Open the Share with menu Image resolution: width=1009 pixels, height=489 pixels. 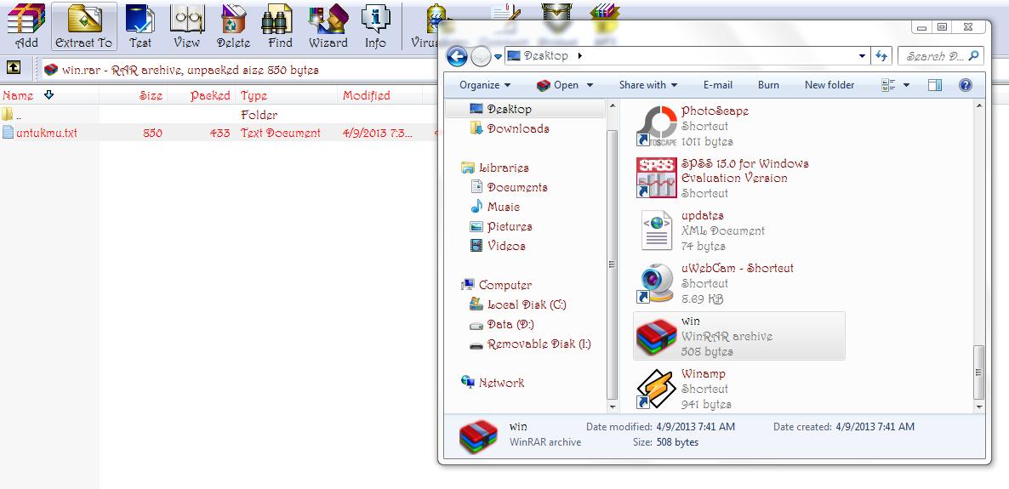point(648,85)
